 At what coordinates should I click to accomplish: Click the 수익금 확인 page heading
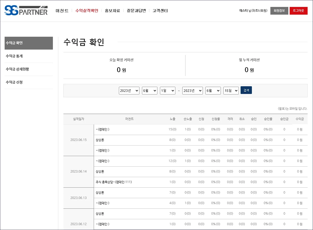point(84,42)
